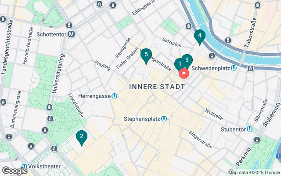Click the Singerstraße street label
281x176 pixels.
click(x=201, y=139)
